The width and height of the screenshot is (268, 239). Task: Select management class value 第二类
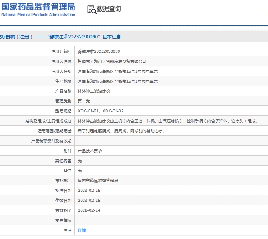(84, 101)
